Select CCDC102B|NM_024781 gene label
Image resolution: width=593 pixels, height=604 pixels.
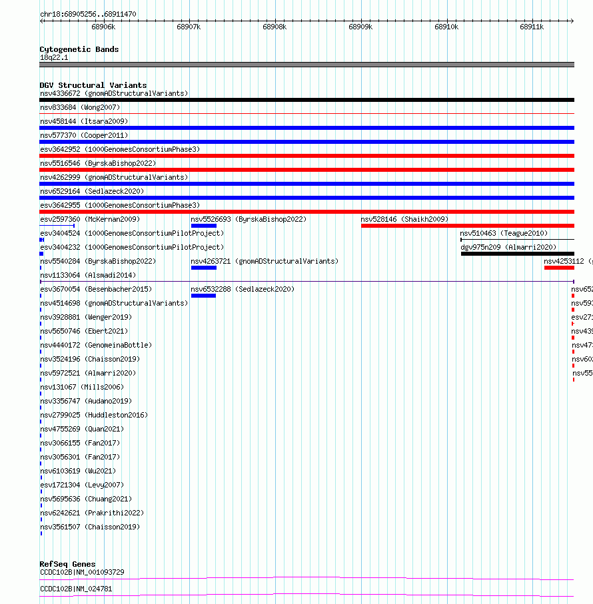coord(77,589)
